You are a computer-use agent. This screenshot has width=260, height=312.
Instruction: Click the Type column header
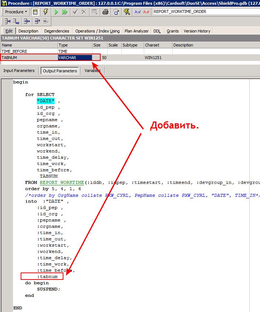(75, 45)
